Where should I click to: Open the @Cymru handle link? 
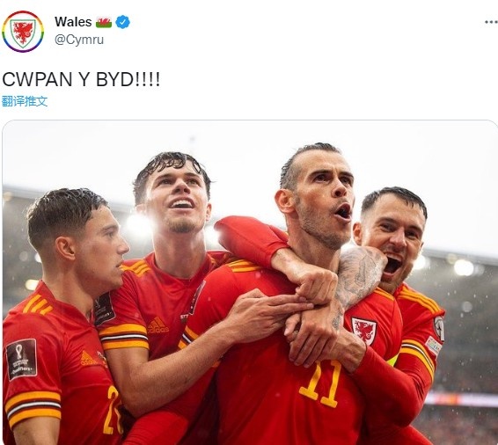[79, 40]
